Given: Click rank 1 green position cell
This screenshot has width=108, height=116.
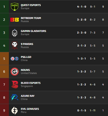Looking at the screenshot, I should (x=4, y=7).
